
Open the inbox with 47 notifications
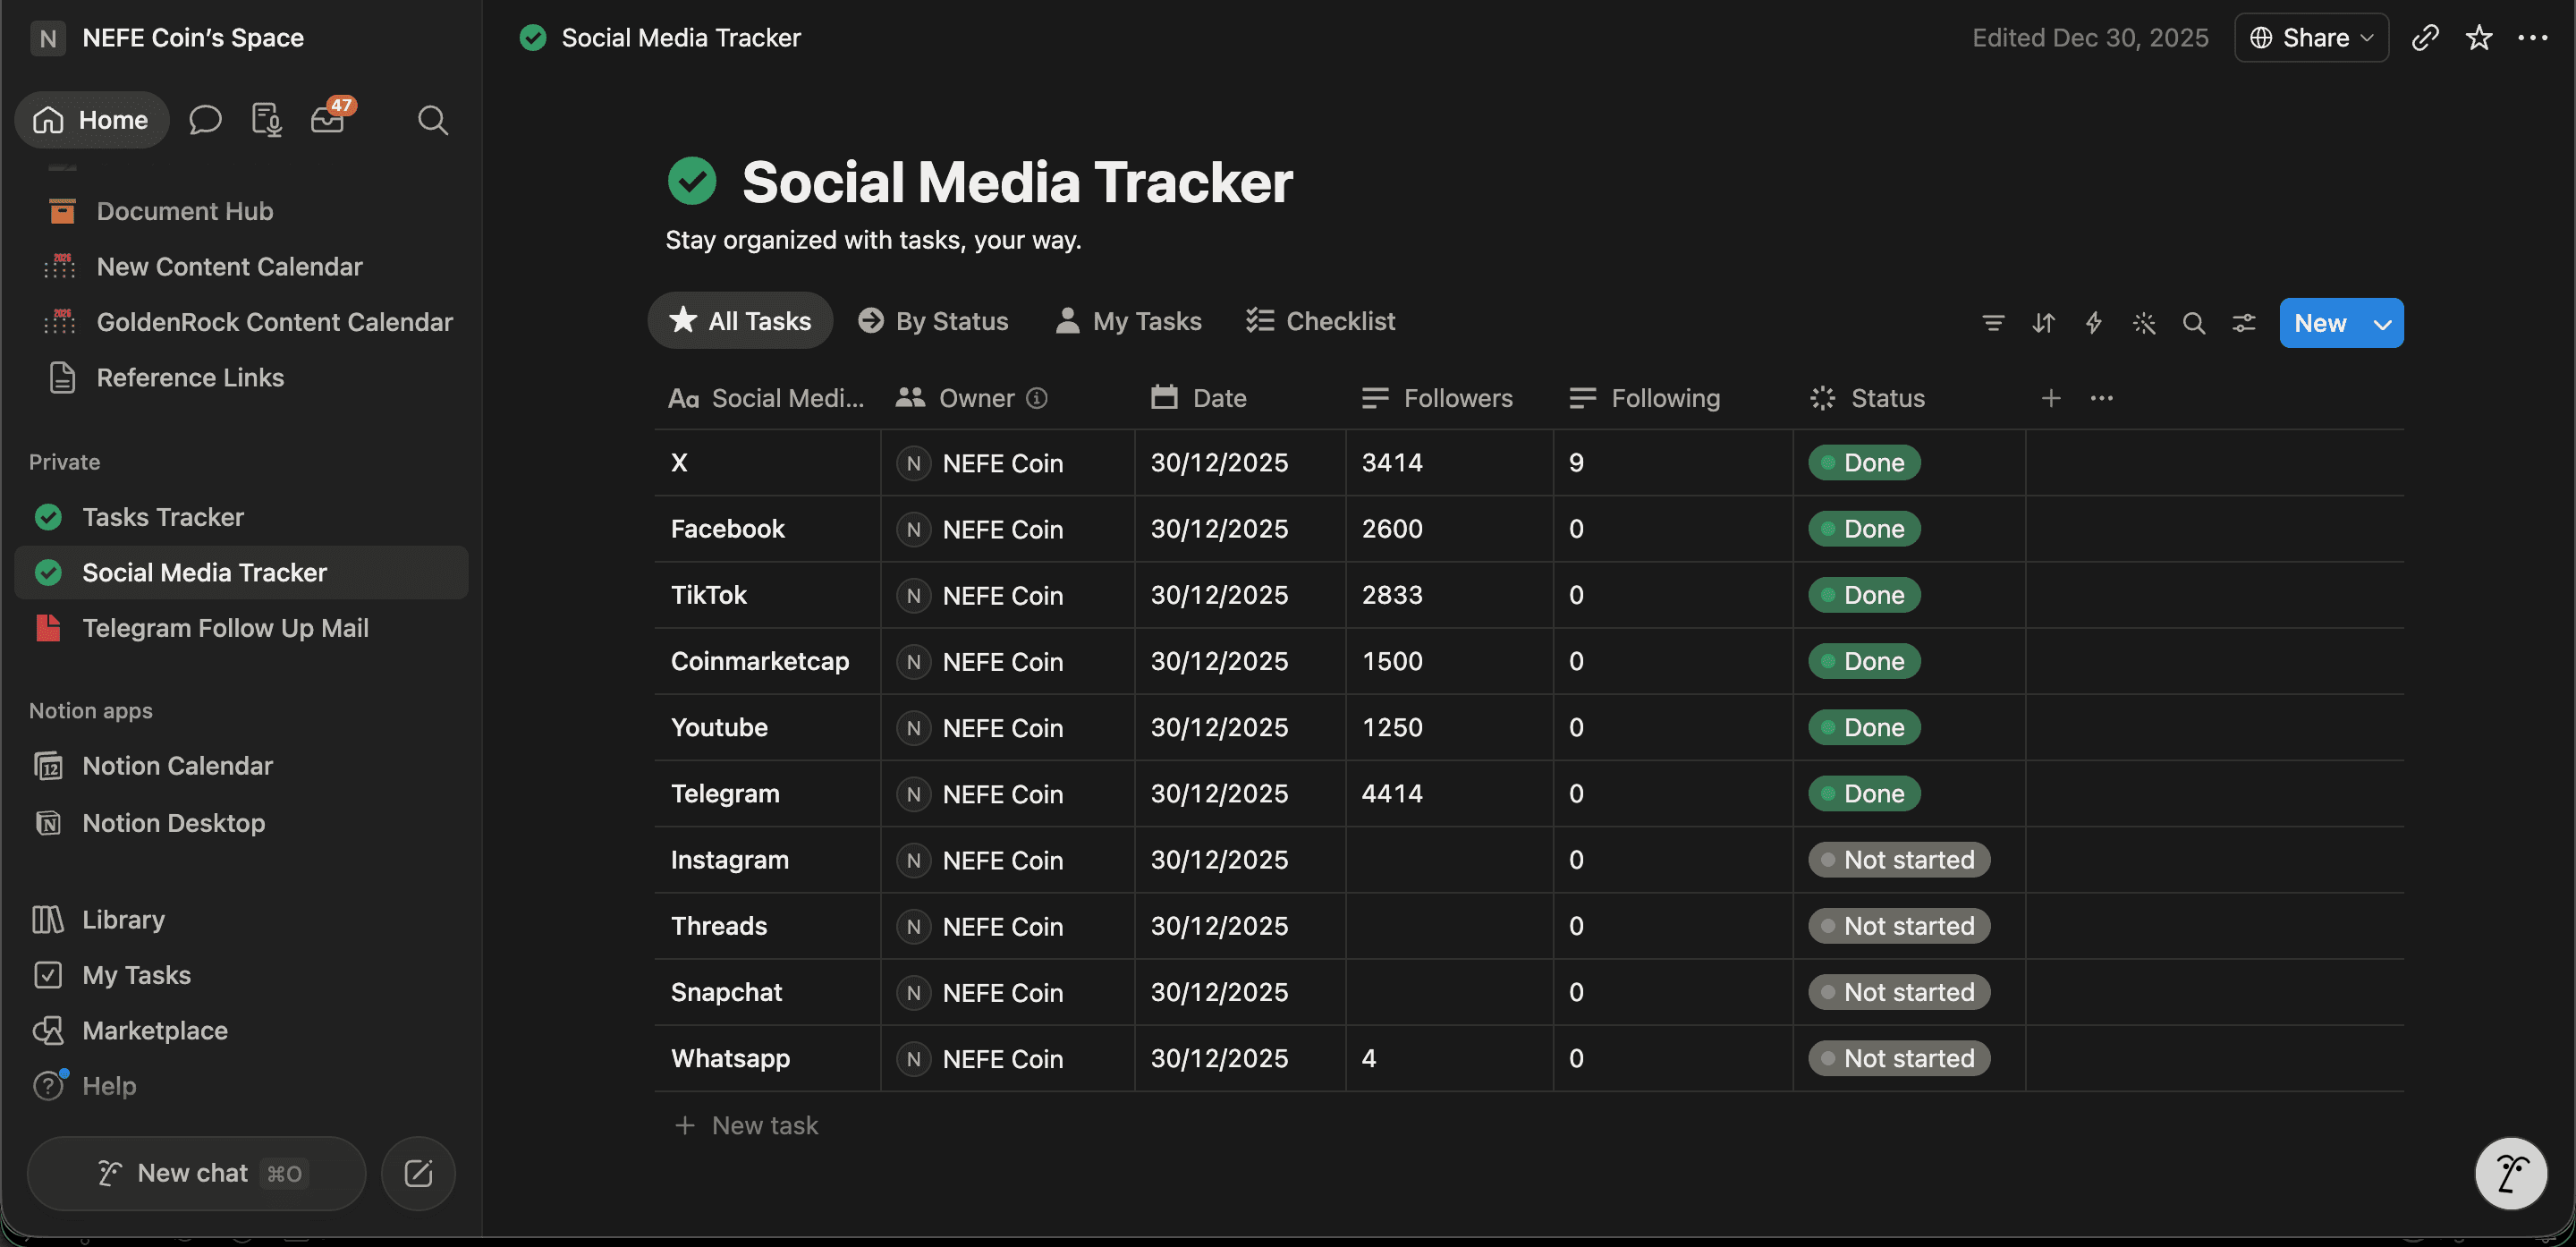(329, 118)
